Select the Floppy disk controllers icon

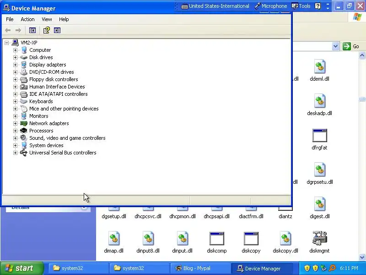coord(24,79)
